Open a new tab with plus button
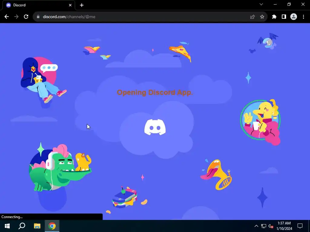The width and height of the screenshot is (310, 232). pos(82,5)
